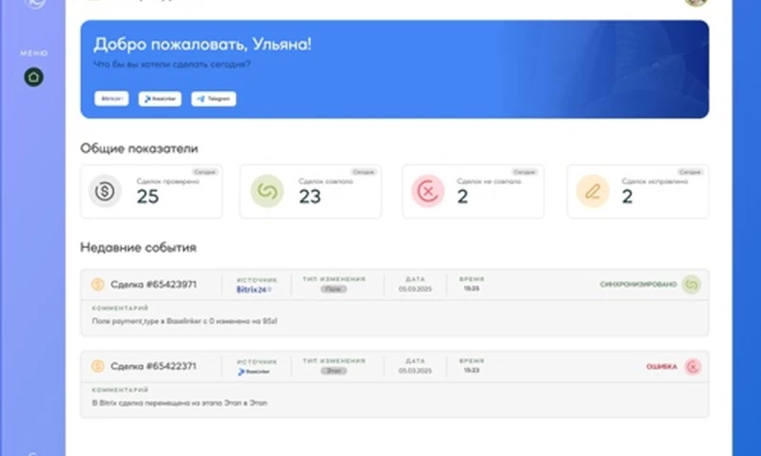Click the СИНХРОНИЗИРОВАНО status label
Screen dimensions: 761x456
coord(638,284)
